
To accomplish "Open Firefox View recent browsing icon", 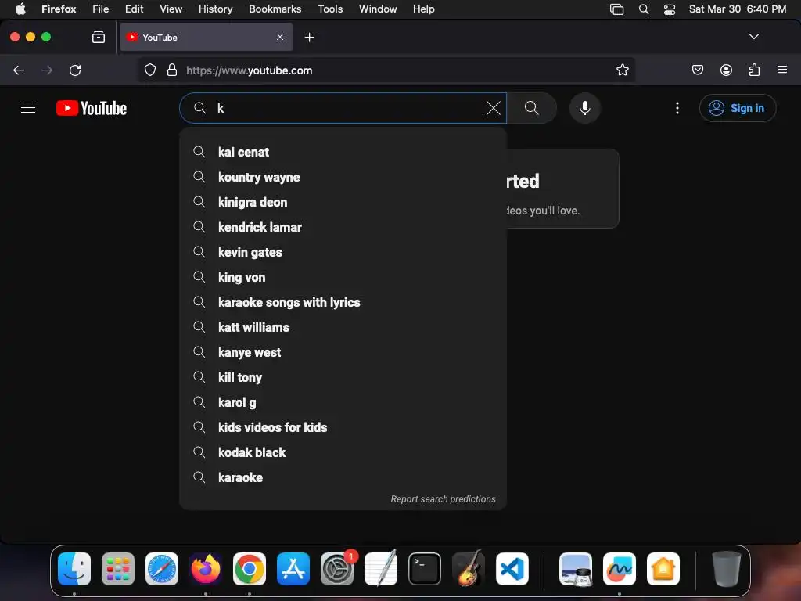I will (x=99, y=37).
